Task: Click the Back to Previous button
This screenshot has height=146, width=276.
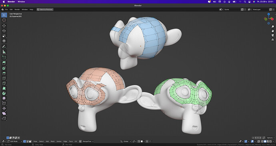Action: pos(45,10)
